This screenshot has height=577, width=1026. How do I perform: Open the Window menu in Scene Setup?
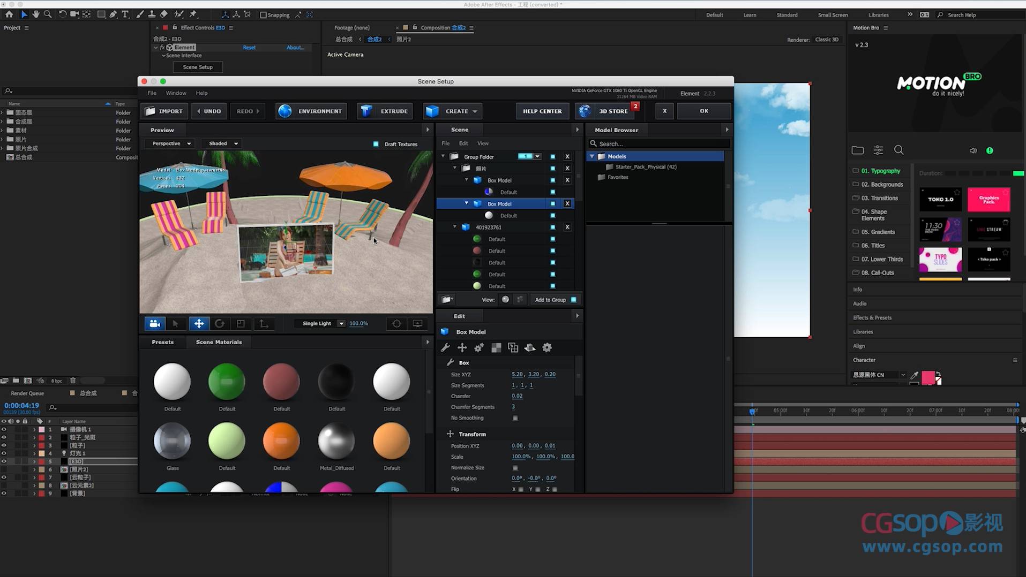click(176, 93)
